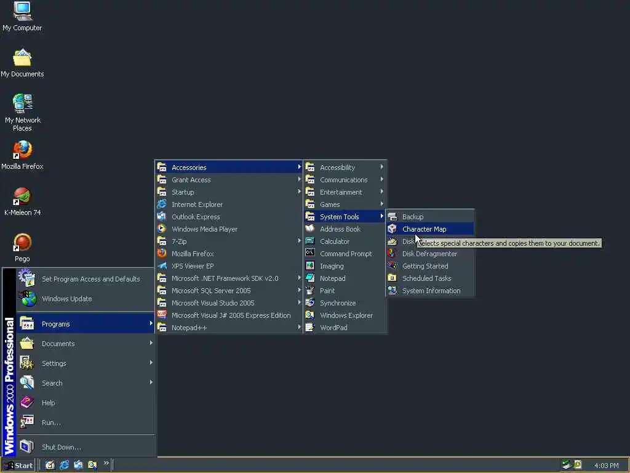Open the Games submenu
The height and width of the screenshot is (473, 630).
pos(345,204)
